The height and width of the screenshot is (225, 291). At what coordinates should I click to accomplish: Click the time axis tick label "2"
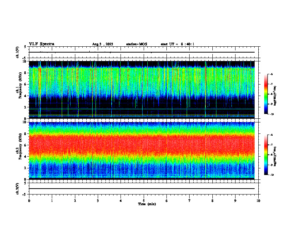coord(75,201)
